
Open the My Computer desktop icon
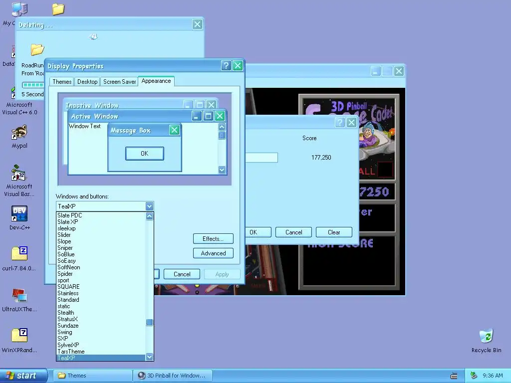pos(19,9)
